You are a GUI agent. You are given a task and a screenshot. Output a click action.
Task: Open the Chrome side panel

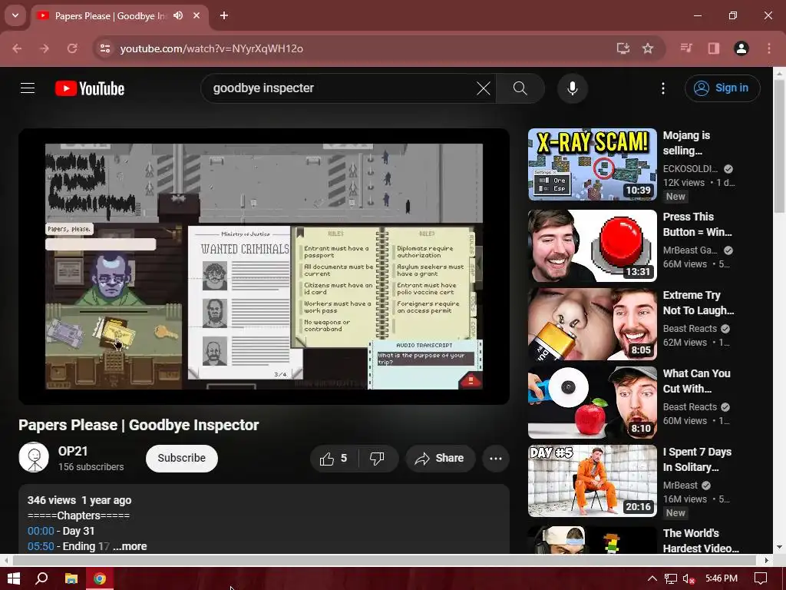click(713, 48)
